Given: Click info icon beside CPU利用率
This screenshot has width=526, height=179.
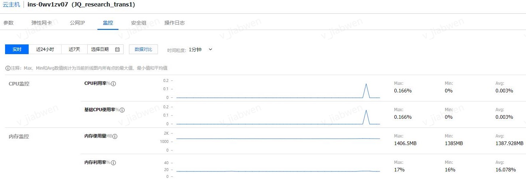Looking at the screenshot, I should pyautogui.click(x=113, y=84).
